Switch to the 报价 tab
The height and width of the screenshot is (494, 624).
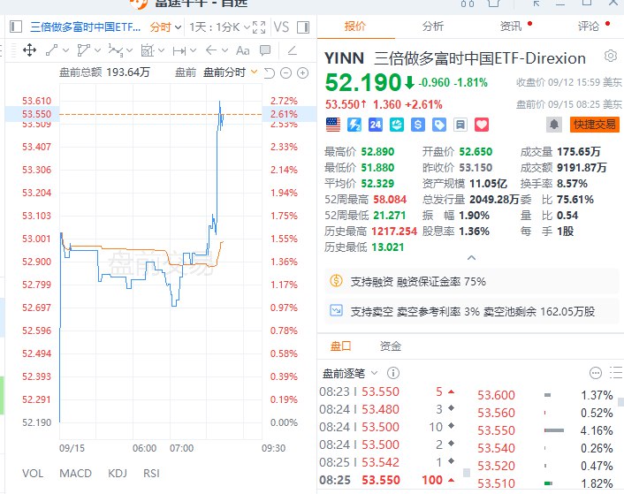tap(355, 27)
